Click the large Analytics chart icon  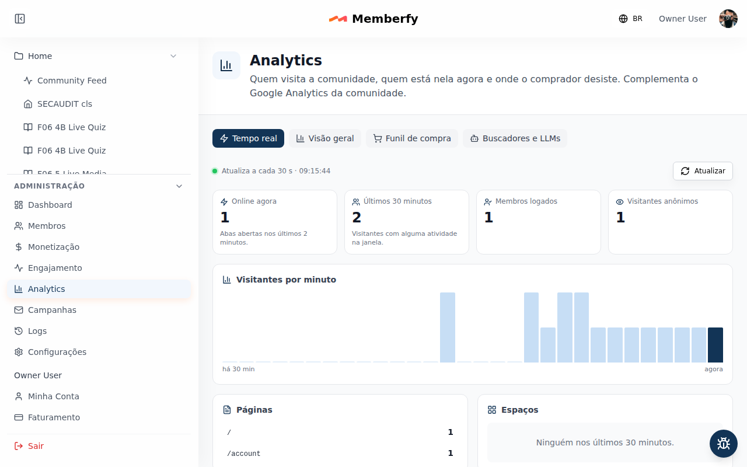coord(226,65)
